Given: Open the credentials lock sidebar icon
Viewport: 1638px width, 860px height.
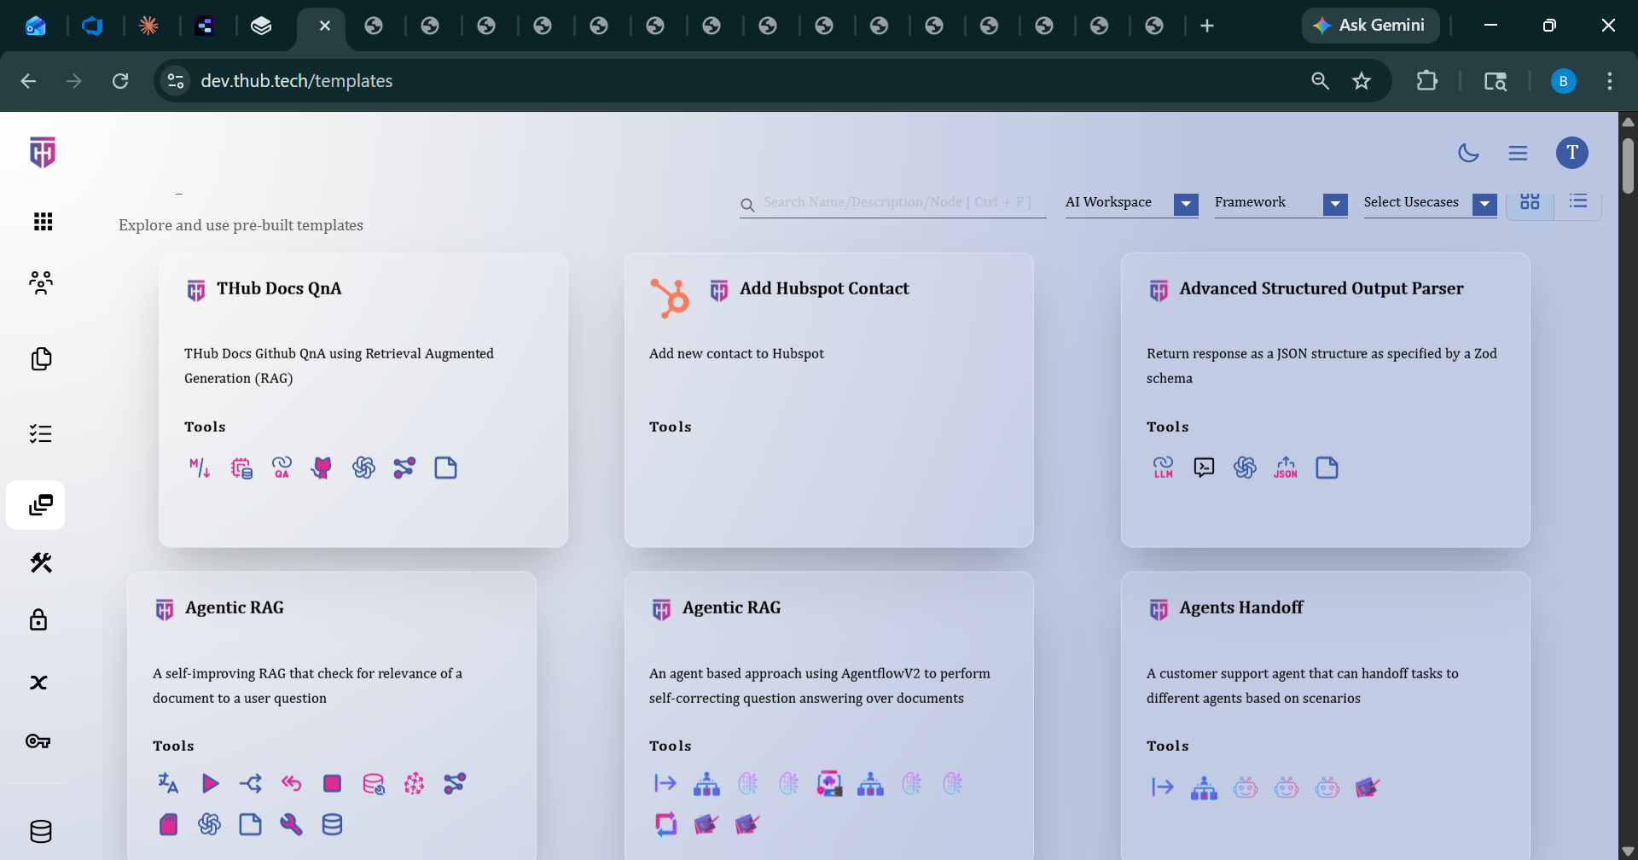Looking at the screenshot, I should tap(38, 620).
